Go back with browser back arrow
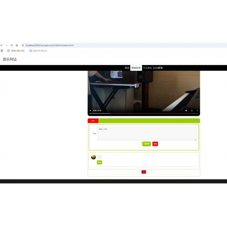 [x=1, y=45]
